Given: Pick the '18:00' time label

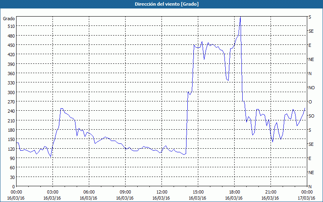Looking at the screenshot, I should pos(234,192).
